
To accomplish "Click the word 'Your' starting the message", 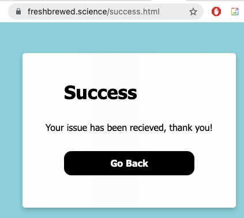I will coord(55,127).
